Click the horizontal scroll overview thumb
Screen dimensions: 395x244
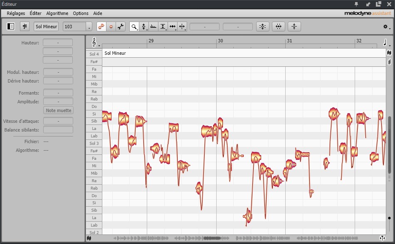tap(212, 238)
